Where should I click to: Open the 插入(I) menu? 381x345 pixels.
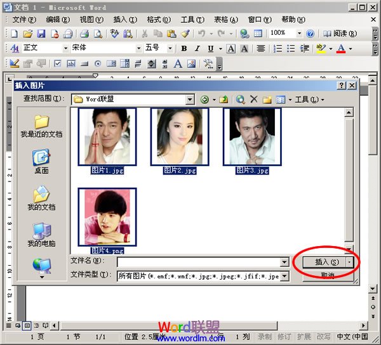tap(125, 20)
